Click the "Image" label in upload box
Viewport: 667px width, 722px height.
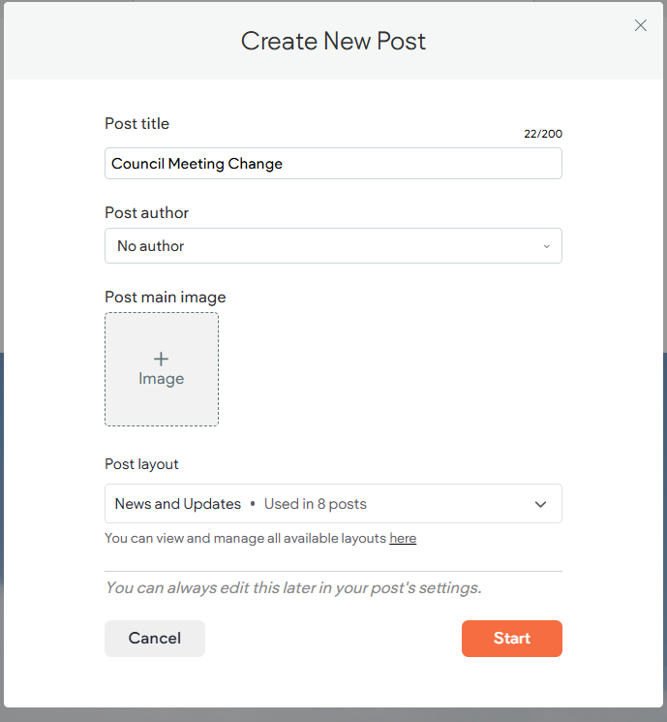tap(162, 379)
